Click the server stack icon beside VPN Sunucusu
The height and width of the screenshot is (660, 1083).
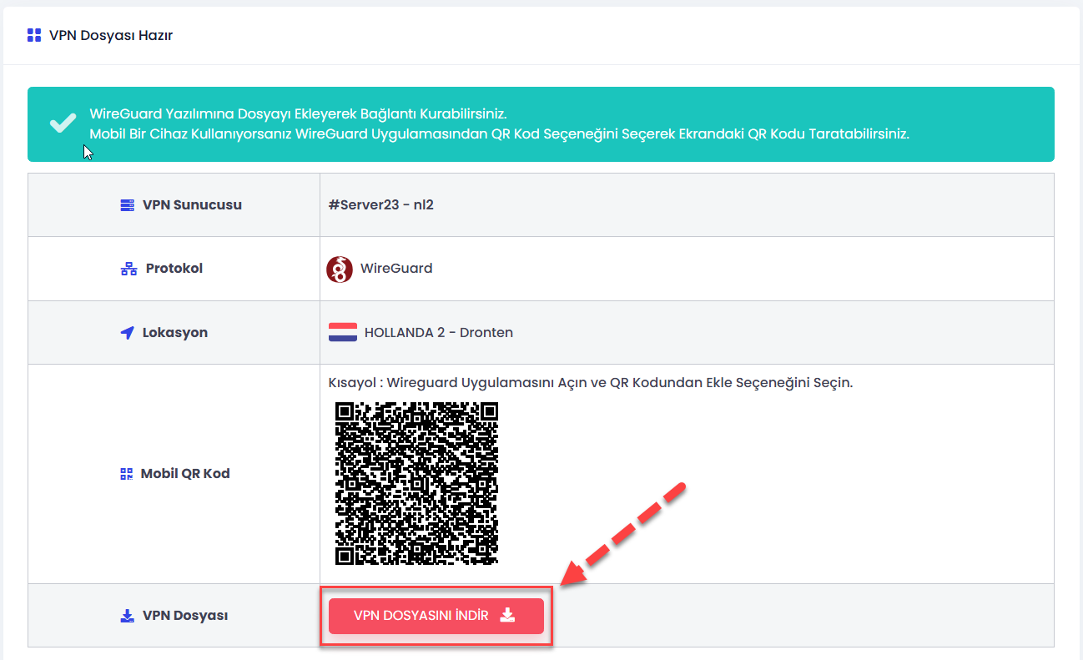(x=127, y=205)
